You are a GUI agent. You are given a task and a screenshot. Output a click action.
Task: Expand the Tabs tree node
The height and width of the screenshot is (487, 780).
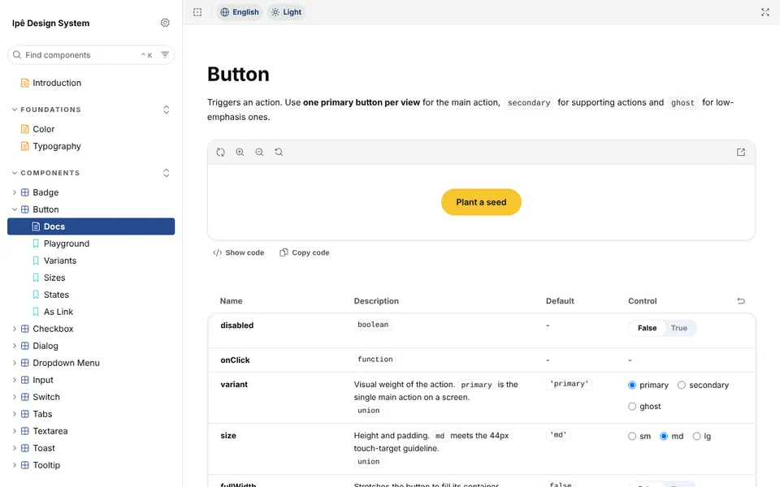[x=15, y=414]
